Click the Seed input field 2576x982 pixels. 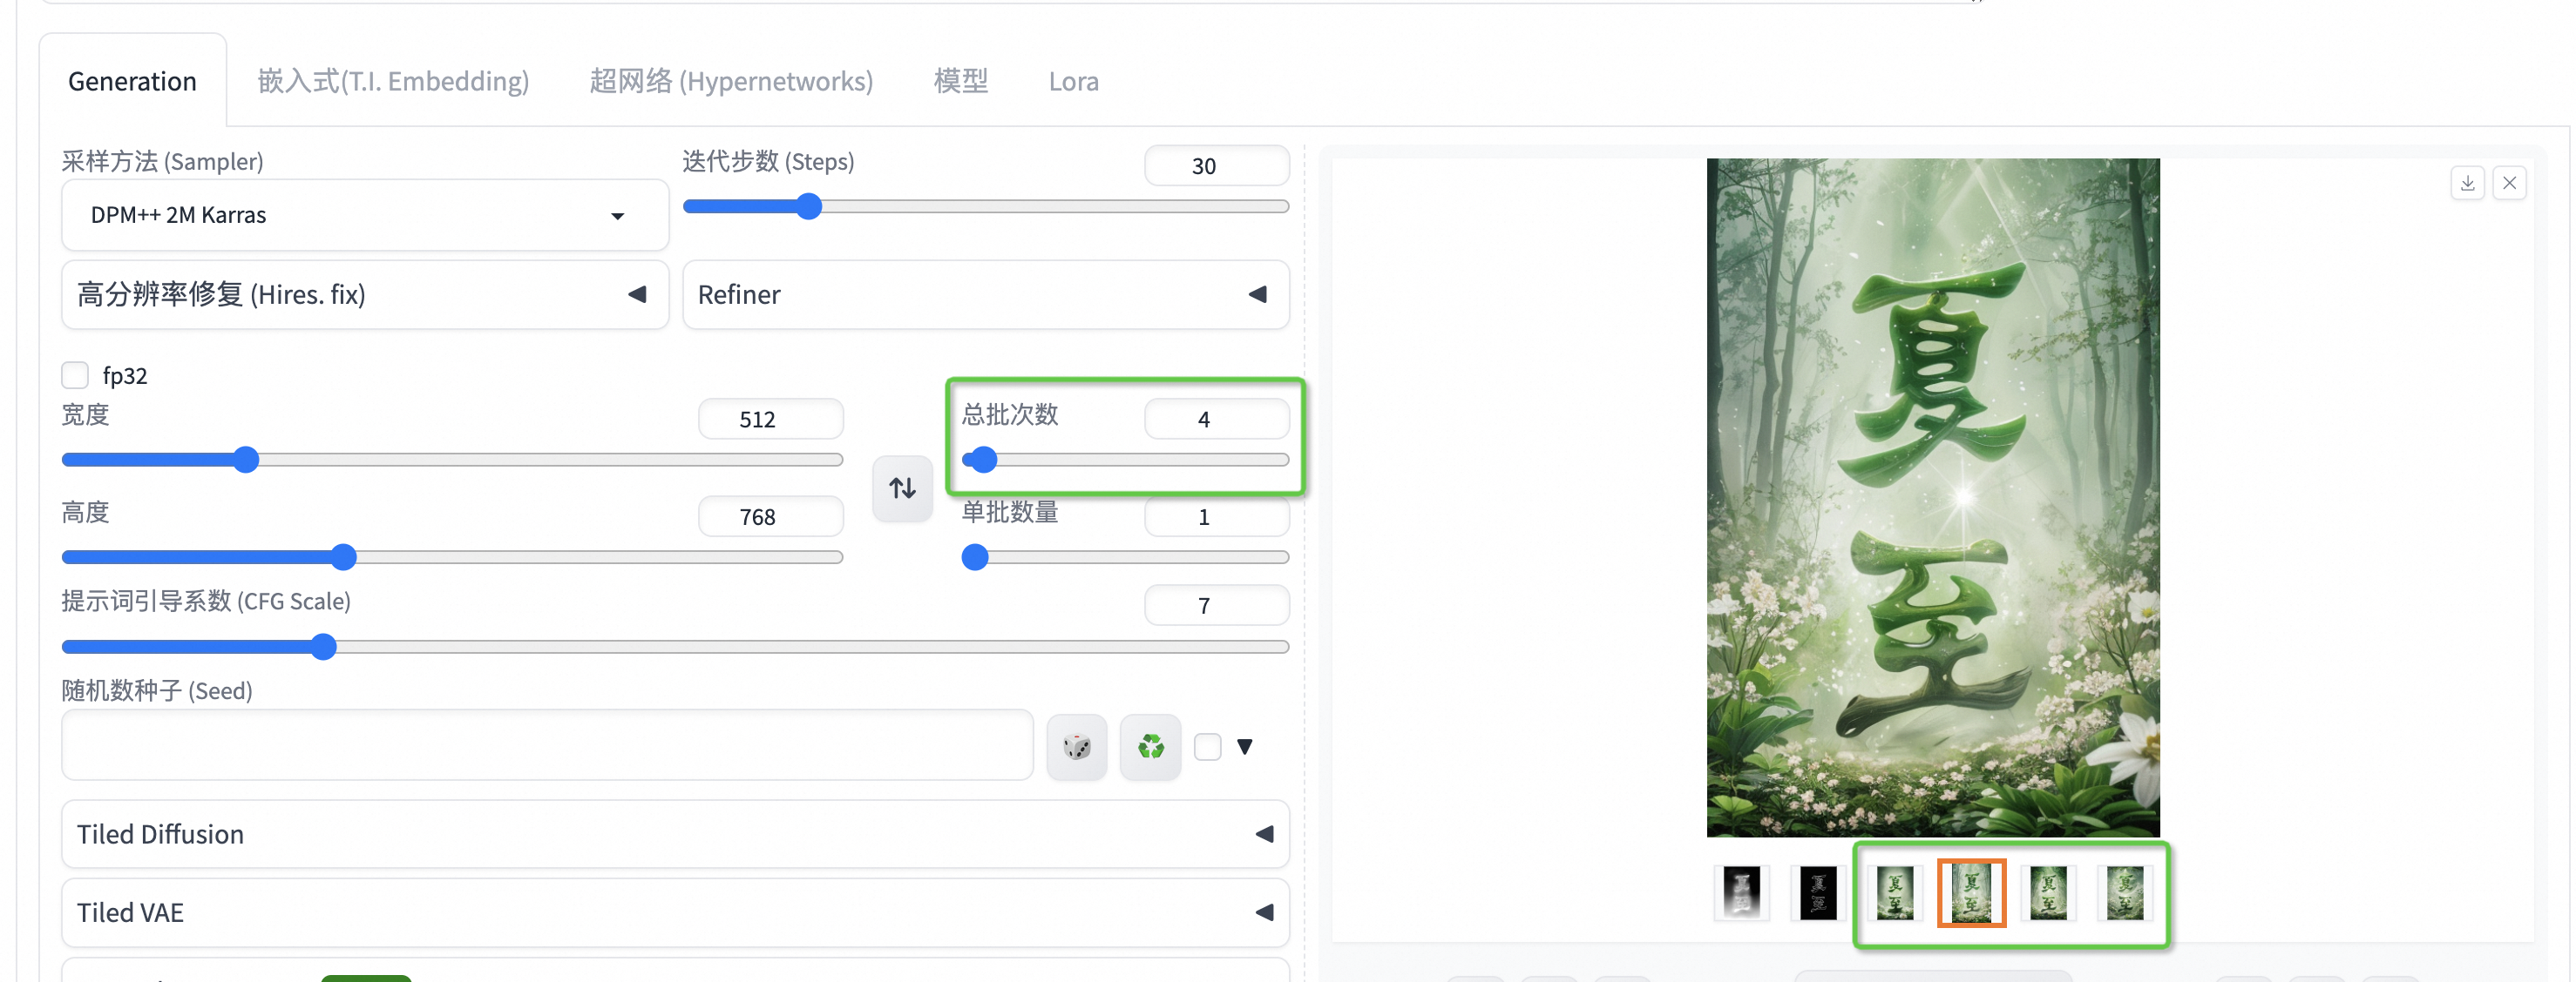coord(547,744)
